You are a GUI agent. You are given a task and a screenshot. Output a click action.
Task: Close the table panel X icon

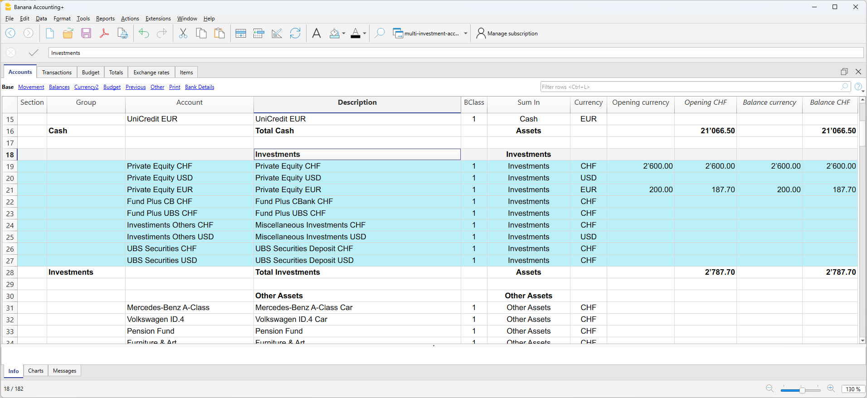(858, 72)
